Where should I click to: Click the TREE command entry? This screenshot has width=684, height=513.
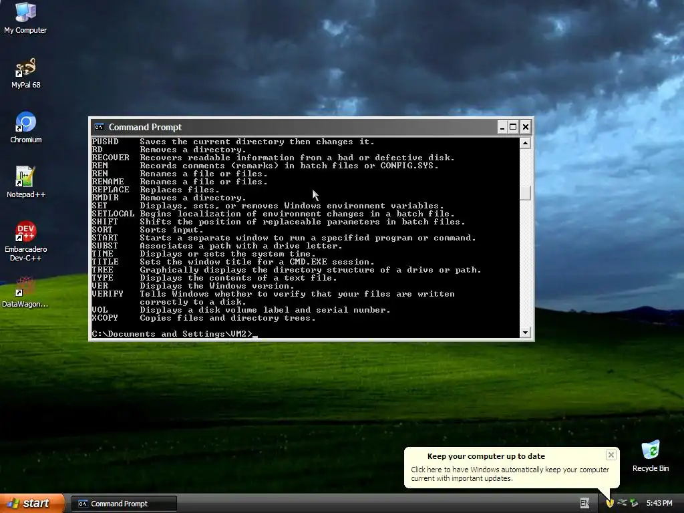(x=287, y=270)
